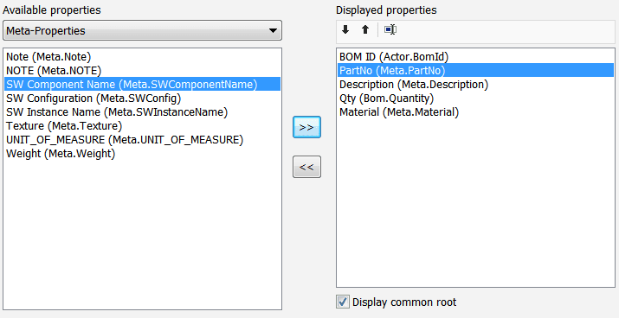
Task: Select SW Instance Name property
Action: pyautogui.click(x=143, y=112)
